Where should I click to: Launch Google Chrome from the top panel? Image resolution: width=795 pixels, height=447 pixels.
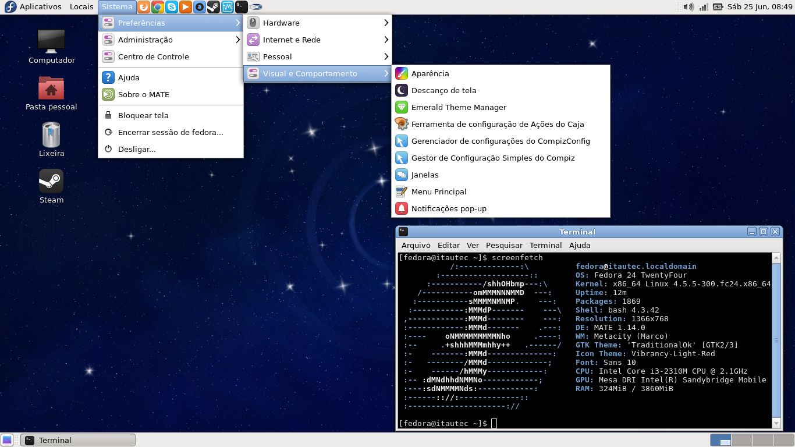[157, 7]
